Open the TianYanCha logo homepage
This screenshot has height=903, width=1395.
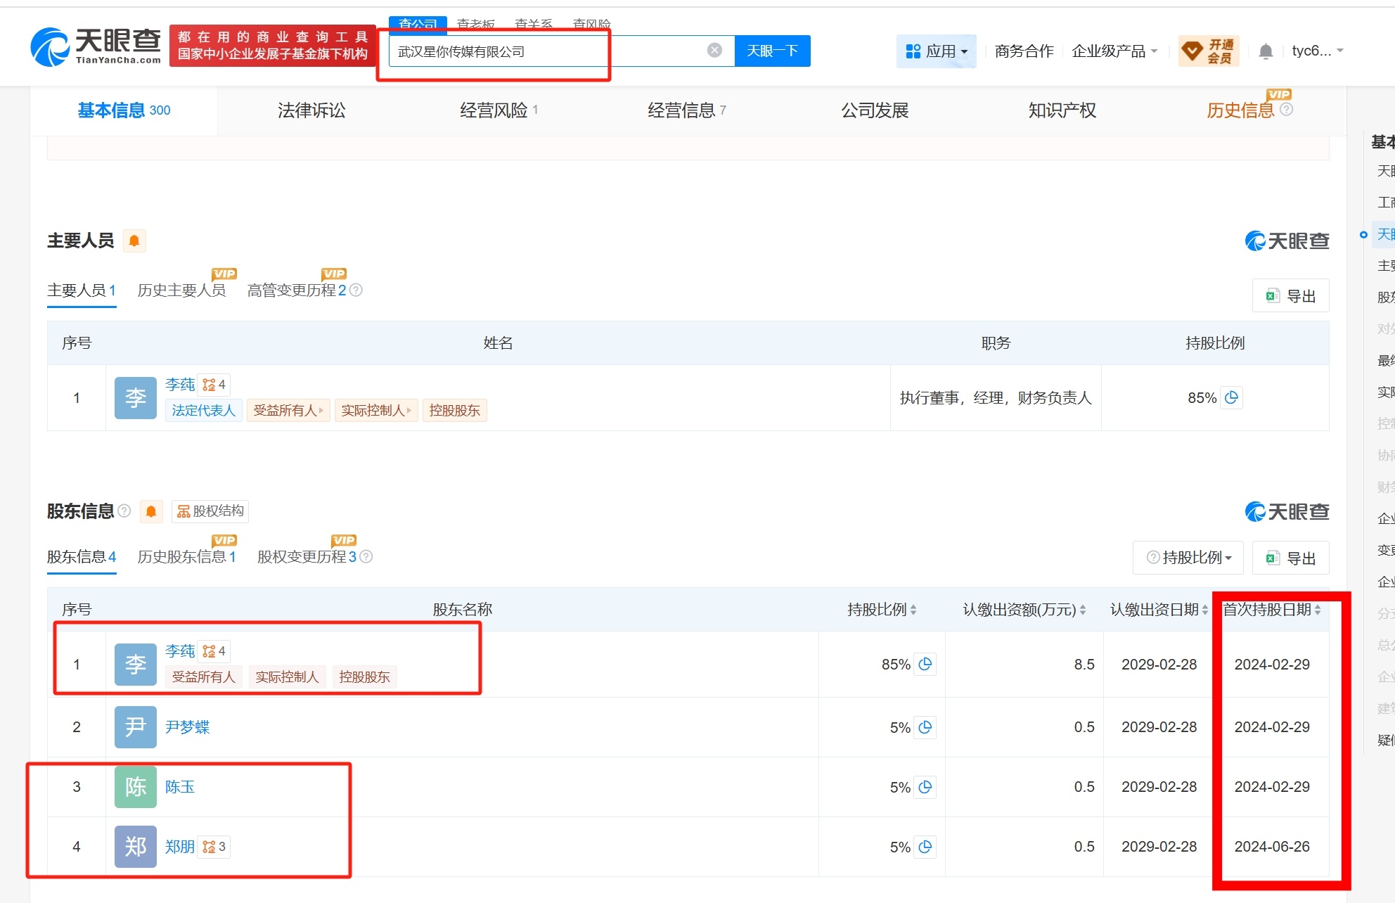coord(96,47)
